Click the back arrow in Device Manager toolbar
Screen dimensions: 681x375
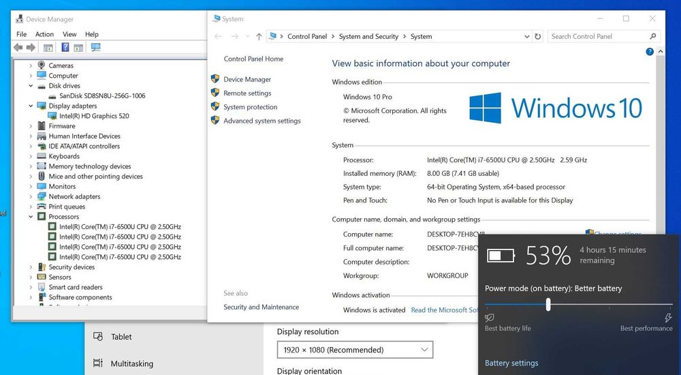pos(18,48)
